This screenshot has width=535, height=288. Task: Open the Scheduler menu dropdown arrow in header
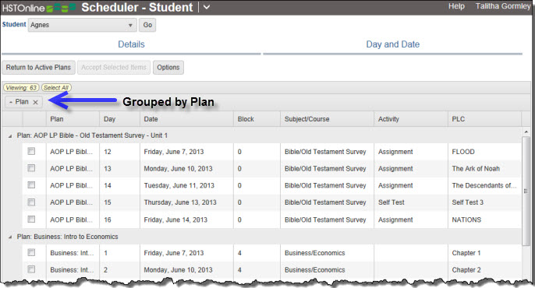pyautogui.click(x=207, y=7)
